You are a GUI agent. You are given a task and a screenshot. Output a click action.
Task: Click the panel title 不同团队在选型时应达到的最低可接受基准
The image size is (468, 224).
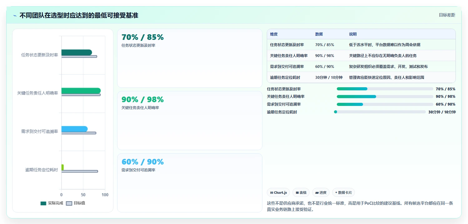(79, 15)
